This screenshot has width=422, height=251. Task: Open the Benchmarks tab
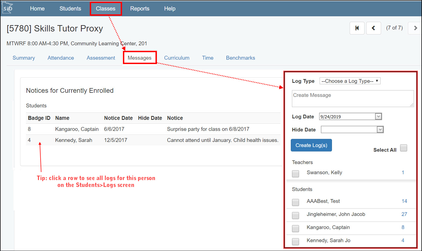240,58
